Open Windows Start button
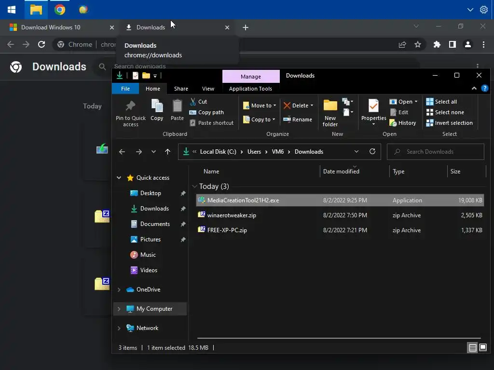 (x=12, y=10)
